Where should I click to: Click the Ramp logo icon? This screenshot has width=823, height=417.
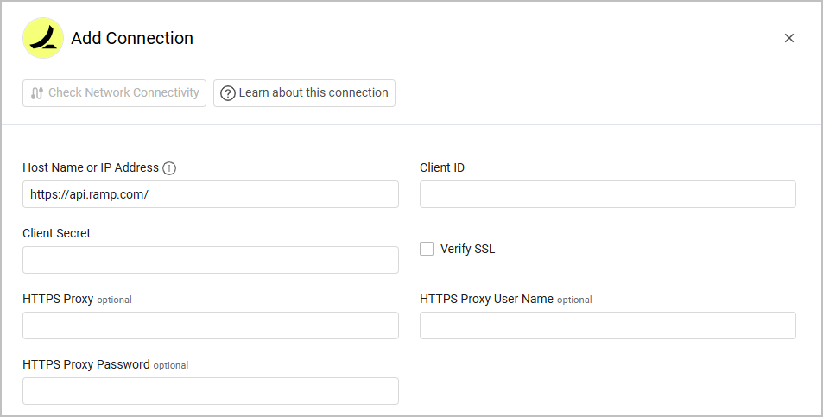43,38
